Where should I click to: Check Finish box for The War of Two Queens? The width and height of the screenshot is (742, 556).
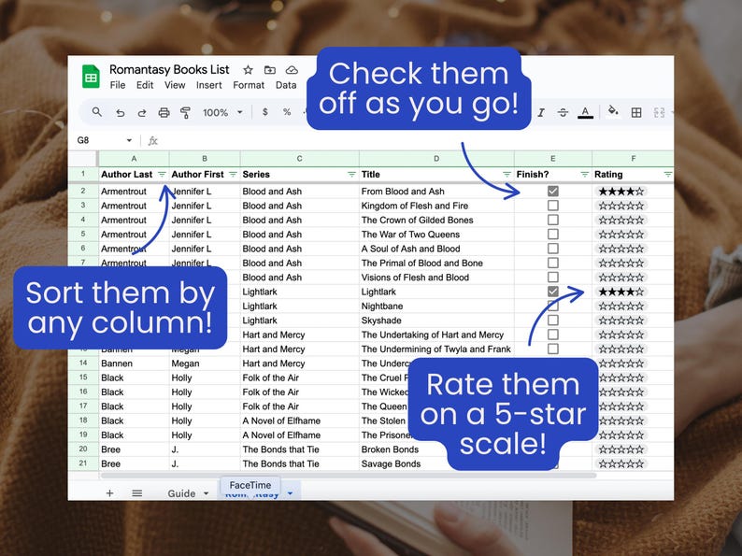(x=552, y=235)
